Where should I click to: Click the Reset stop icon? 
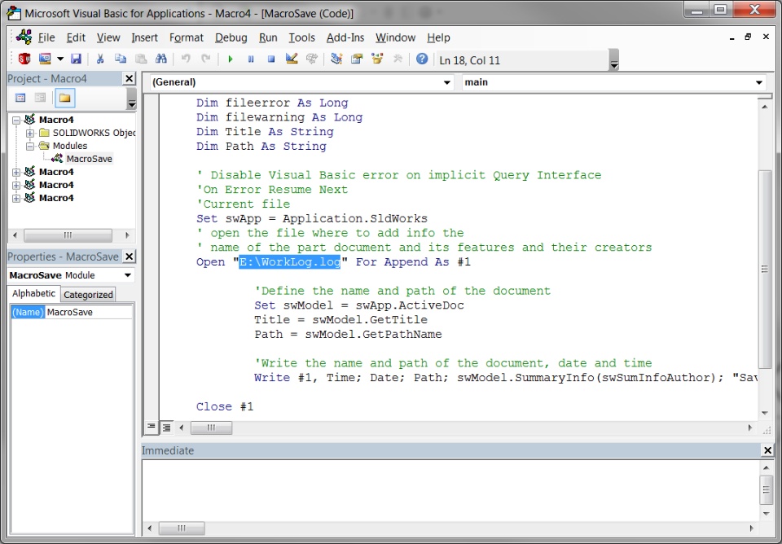[x=271, y=59]
